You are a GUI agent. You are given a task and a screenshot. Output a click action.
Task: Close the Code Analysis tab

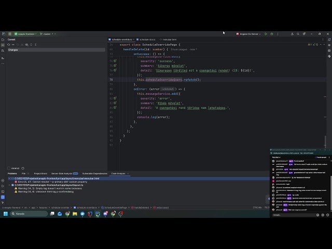click(x=128, y=174)
